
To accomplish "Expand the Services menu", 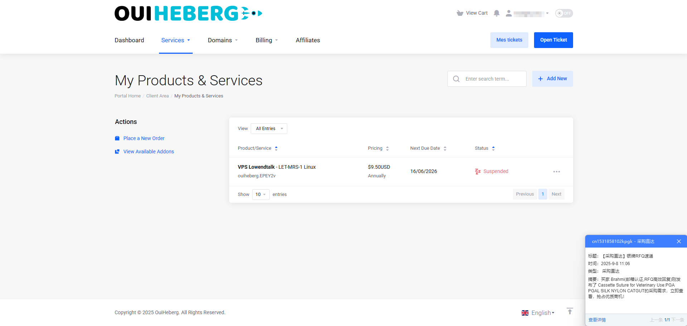I will click(176, 40).
